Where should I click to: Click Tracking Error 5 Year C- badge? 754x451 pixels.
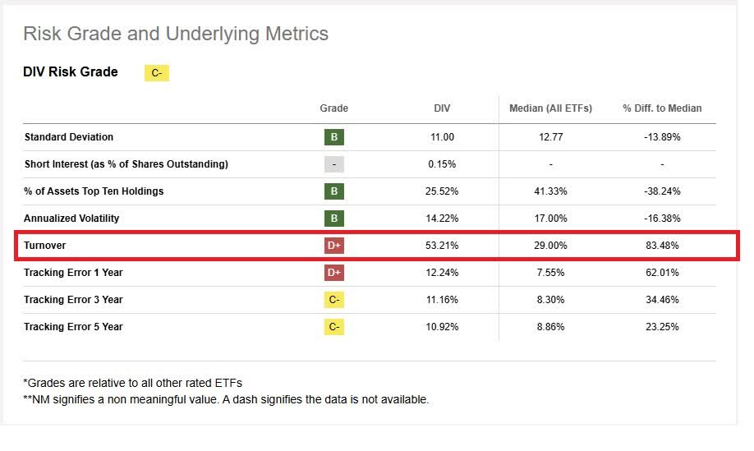(333, 327)
